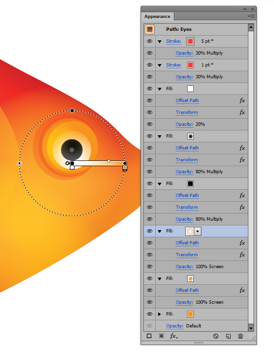This screenshot has height=354, width=274.
Task: Click fx icon on first Offset Path row
Action: [242, 101]
